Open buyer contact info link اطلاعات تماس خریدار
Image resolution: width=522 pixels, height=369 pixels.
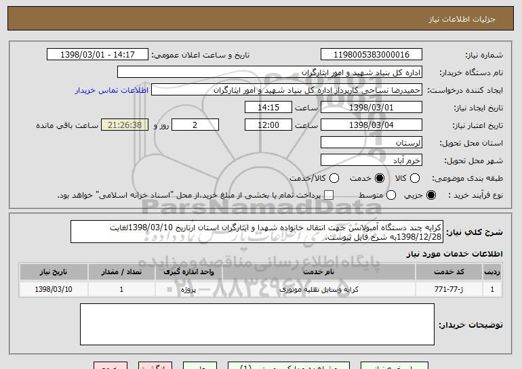[112, 90]
